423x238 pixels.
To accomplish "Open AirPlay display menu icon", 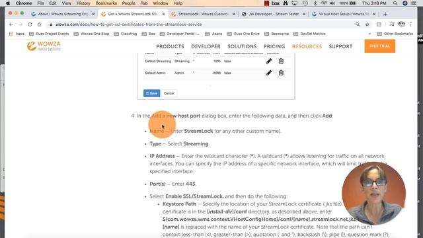I will [x=295, y=3].
